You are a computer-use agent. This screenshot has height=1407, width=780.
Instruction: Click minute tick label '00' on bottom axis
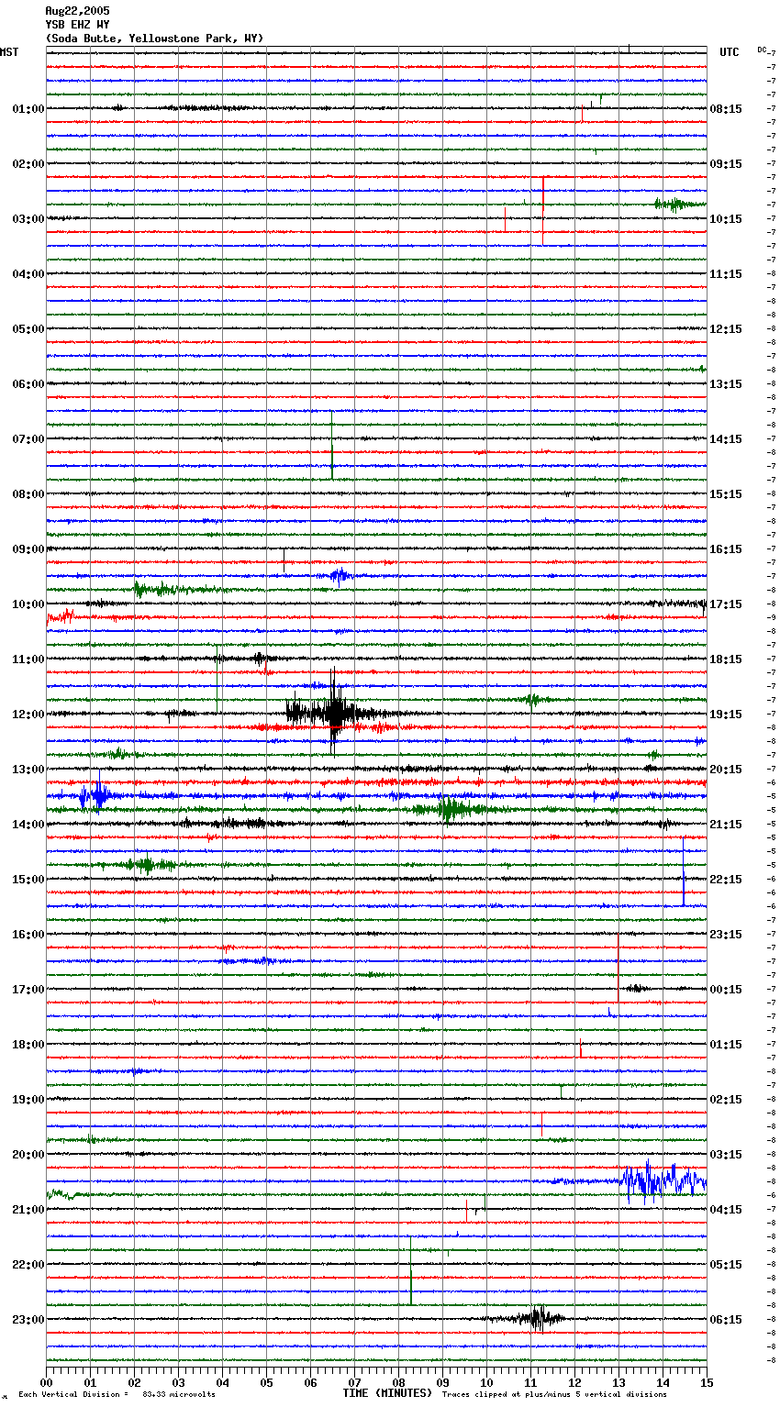(x=46, y=1382)
